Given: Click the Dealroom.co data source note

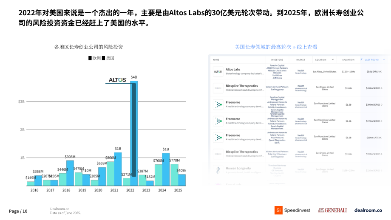Looking at the screenshot, I should tap(65, 211).
